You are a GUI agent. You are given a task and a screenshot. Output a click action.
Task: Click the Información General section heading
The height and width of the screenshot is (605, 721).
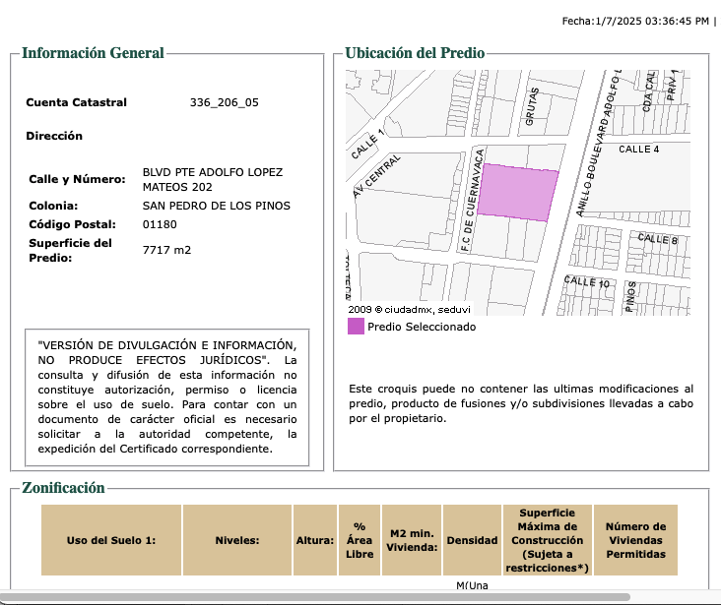click(93, 53)
